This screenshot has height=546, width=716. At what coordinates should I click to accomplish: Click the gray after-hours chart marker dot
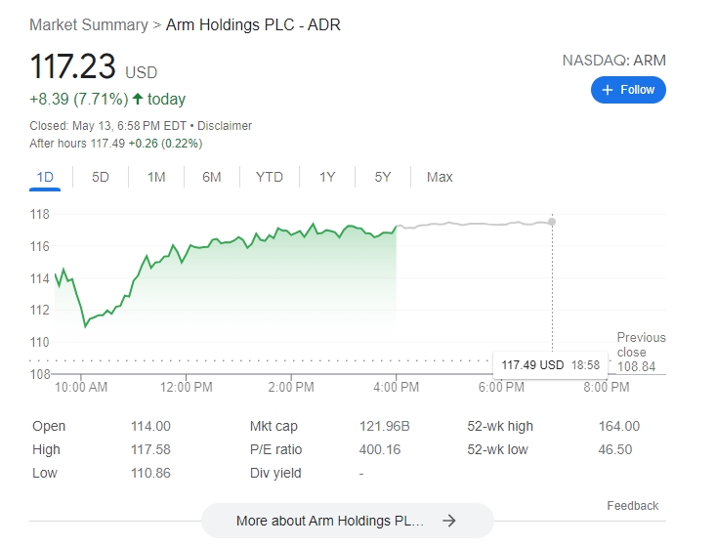(x=552, y=222)
